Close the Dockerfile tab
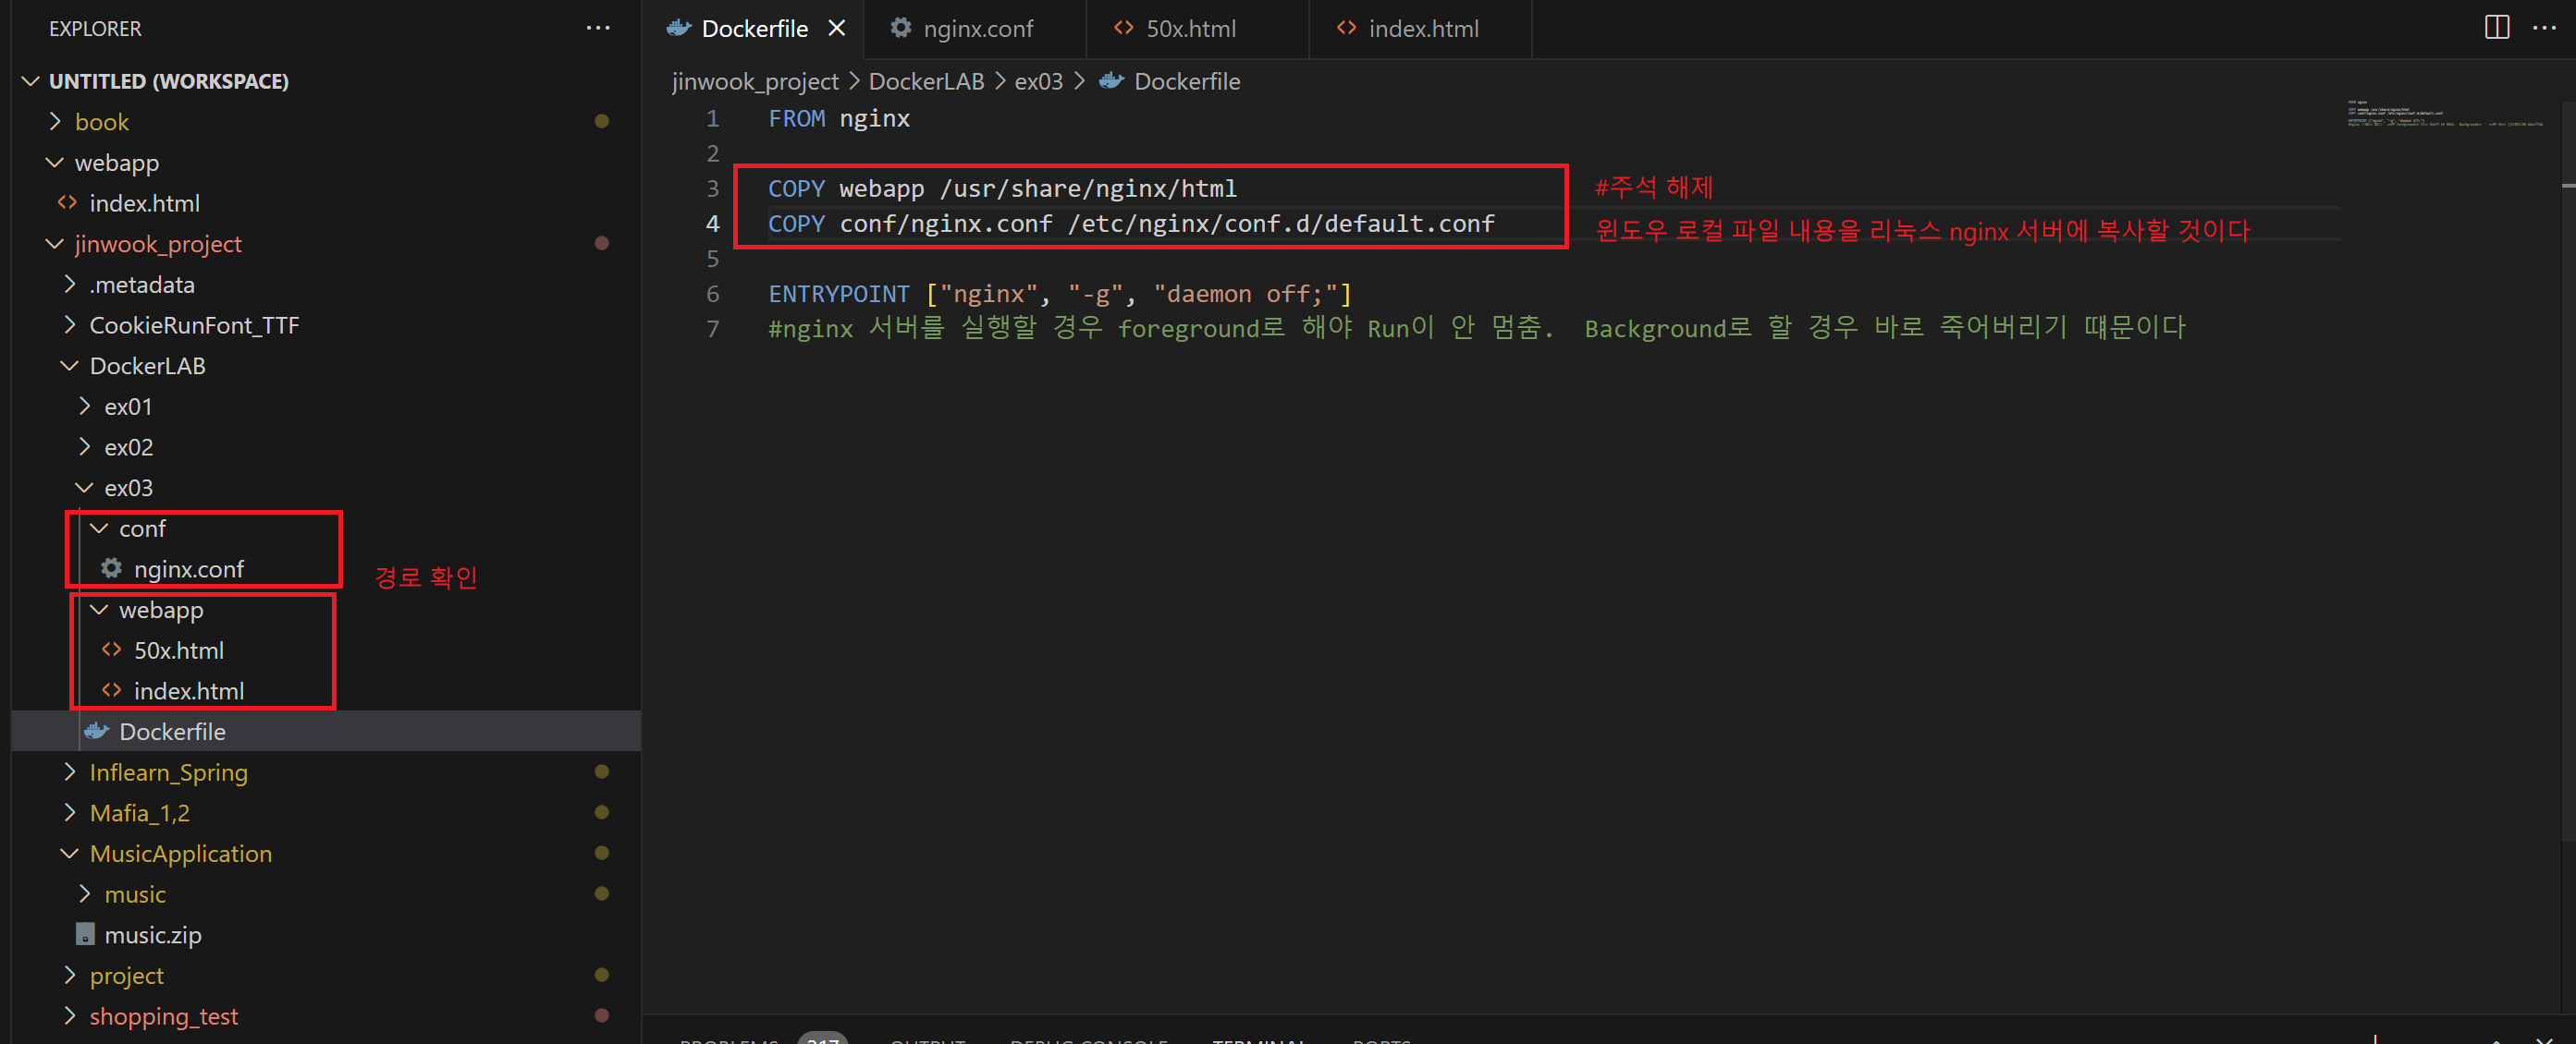 (x=837, y=28)
